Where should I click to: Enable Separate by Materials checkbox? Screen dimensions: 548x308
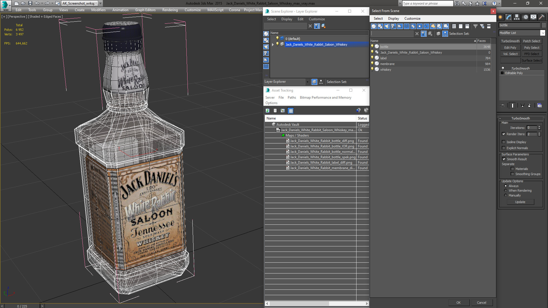click(x=512, y=169)
